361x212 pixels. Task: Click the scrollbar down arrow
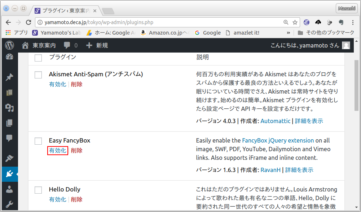357,207
